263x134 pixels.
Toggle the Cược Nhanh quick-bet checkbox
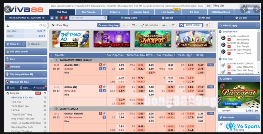click(181, 25)
